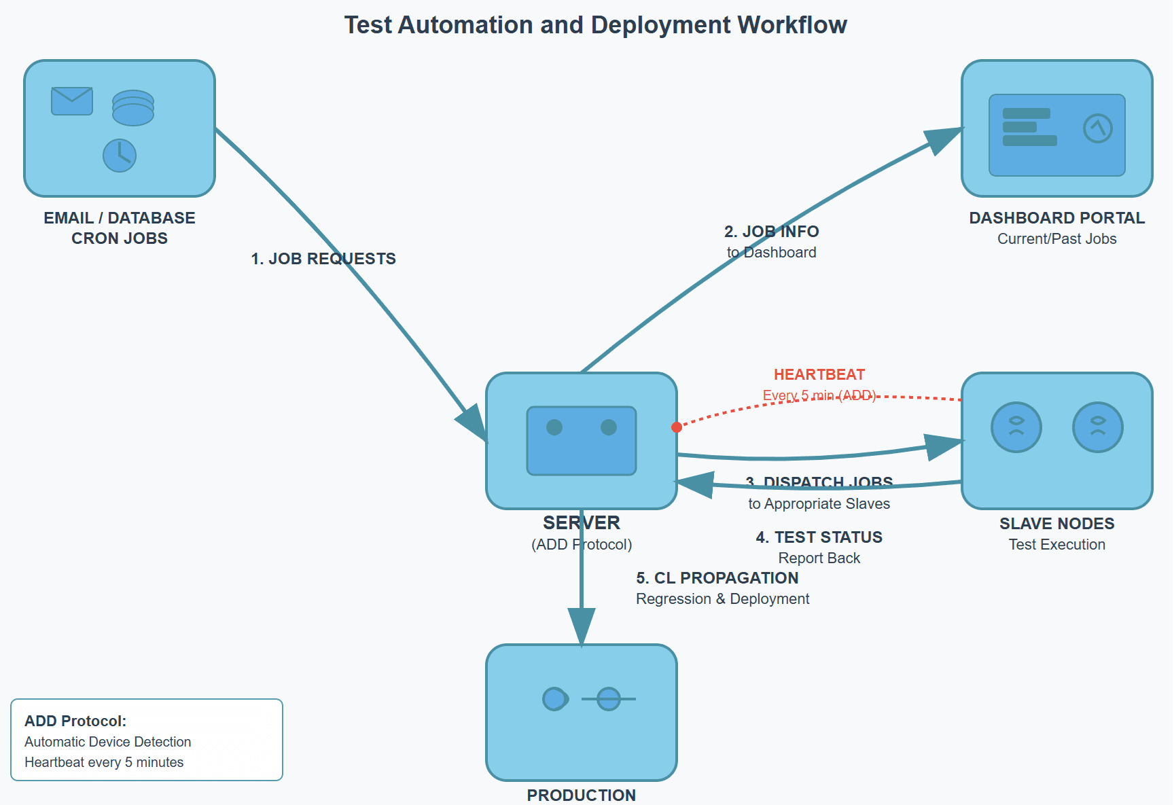The height and width of the screenshot is (805, 1174).
Task: Click 'Heartbeat every 5 minutes' in legend
Action: click(104, 762)
